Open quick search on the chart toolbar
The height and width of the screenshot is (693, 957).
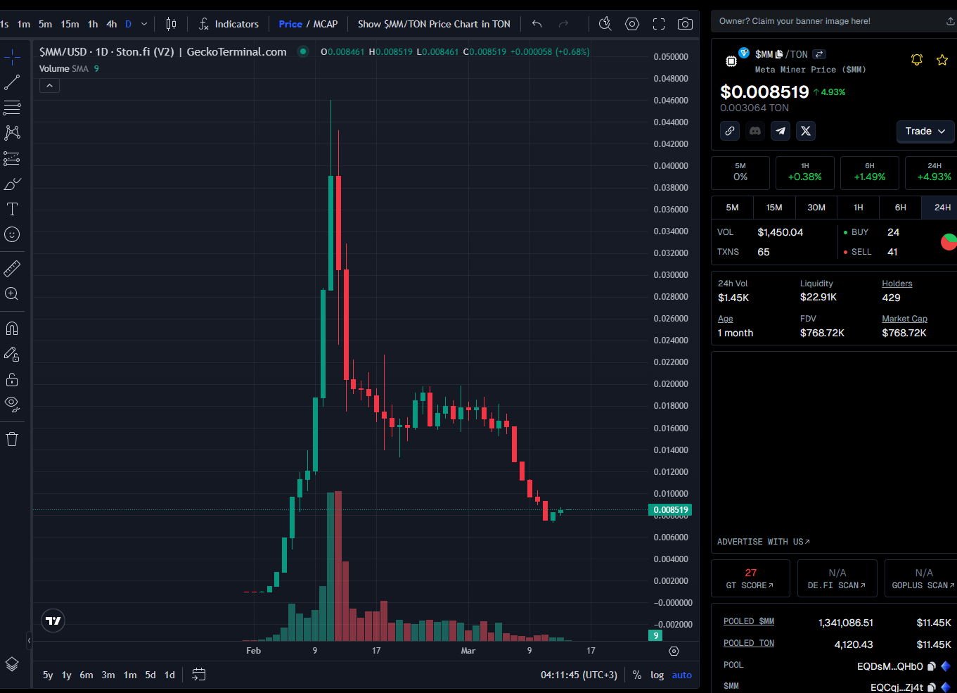tap(605, 24)
